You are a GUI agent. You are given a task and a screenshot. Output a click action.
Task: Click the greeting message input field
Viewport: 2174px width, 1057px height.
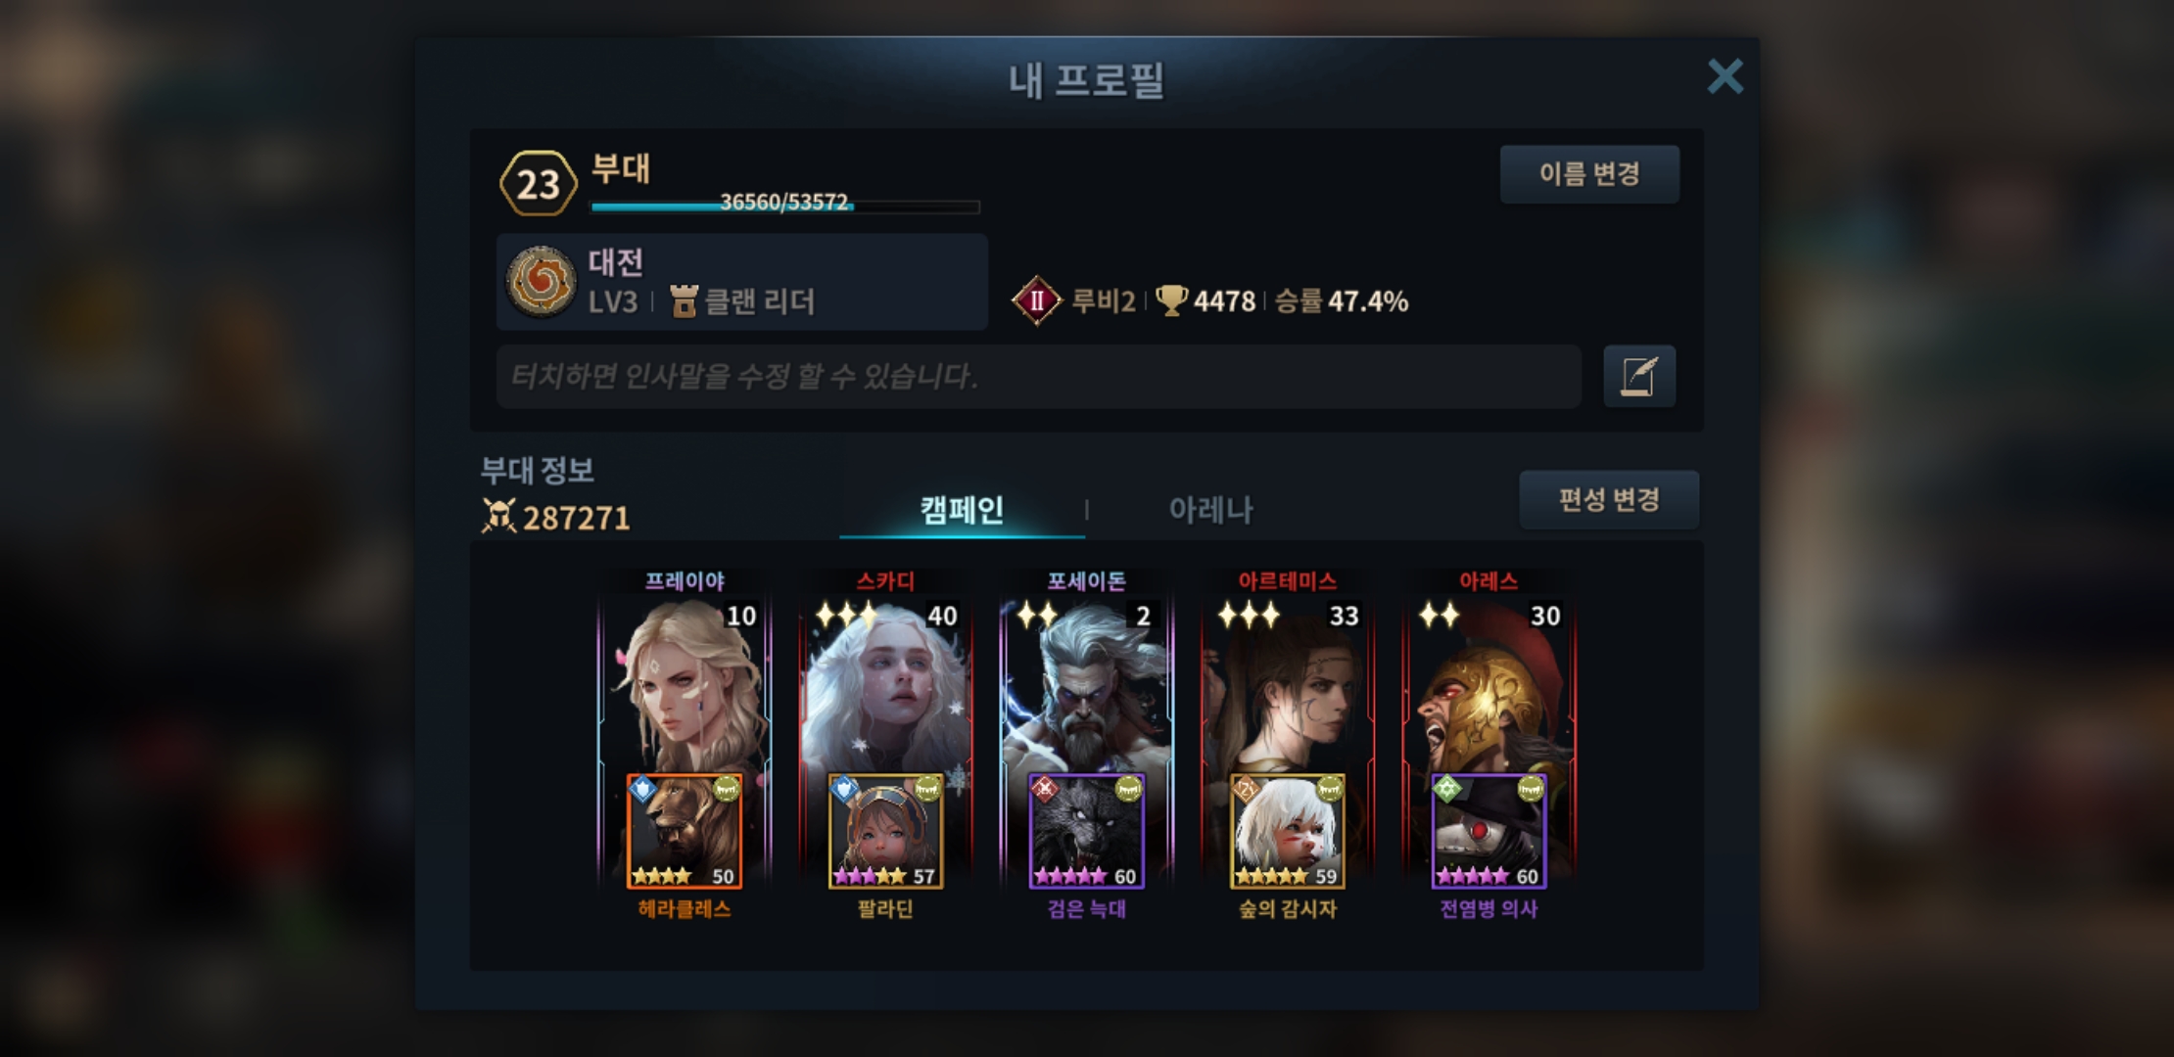tap(1039, 376)
